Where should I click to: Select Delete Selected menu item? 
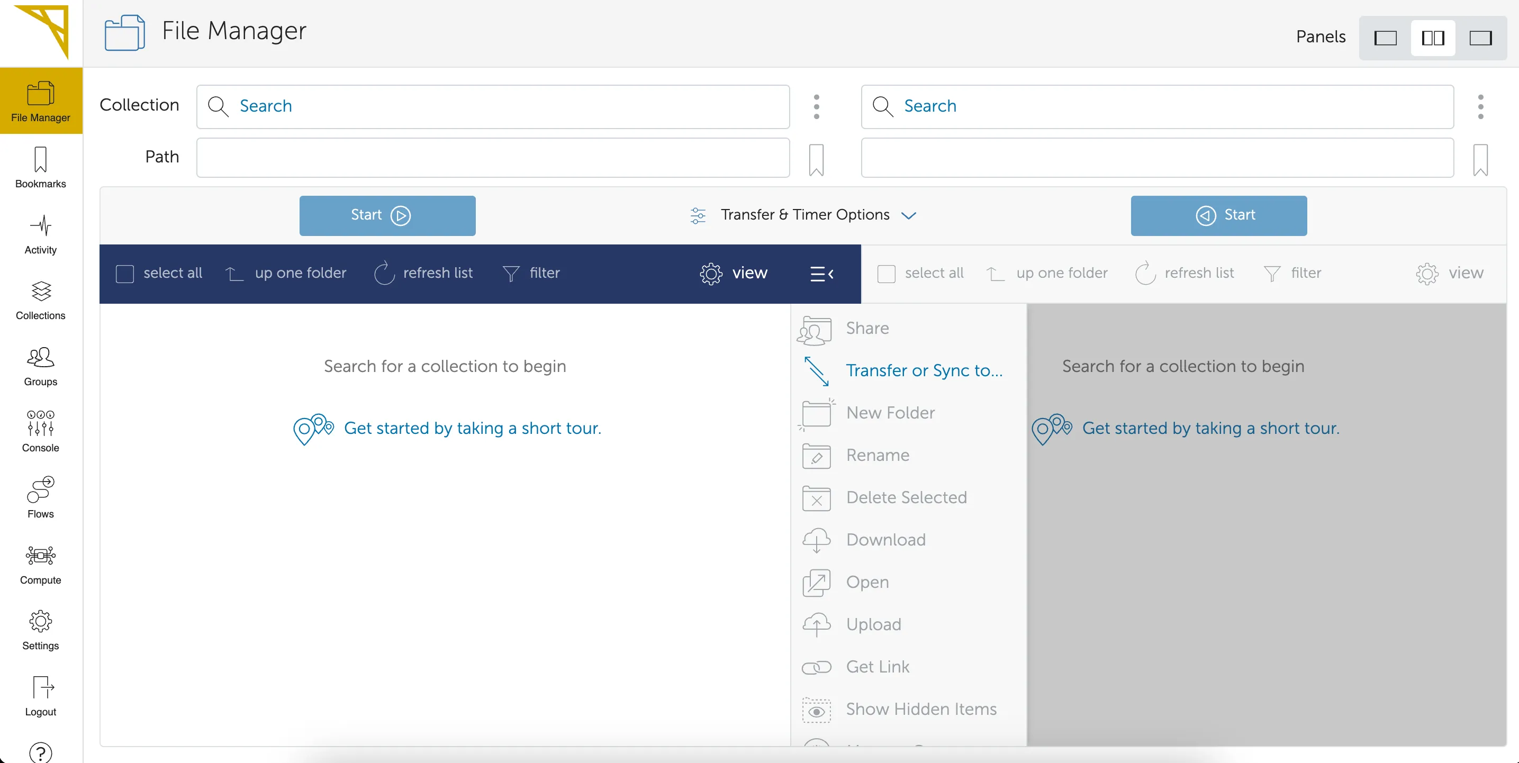906,496
